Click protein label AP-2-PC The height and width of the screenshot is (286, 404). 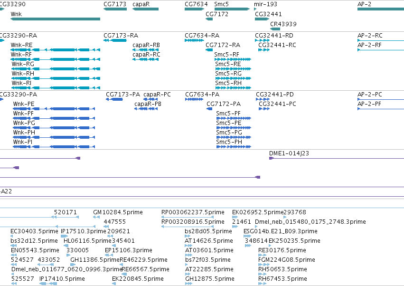[370, 95]
